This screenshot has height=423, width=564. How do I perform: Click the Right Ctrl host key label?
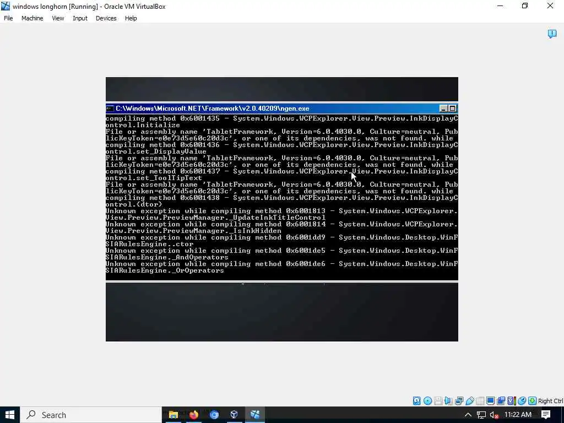550,401
